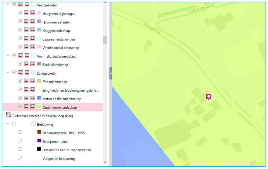268x169 pixels.
Task: Click the magnifier icon of the Zandgebieden group
Action: click(27, 72)
